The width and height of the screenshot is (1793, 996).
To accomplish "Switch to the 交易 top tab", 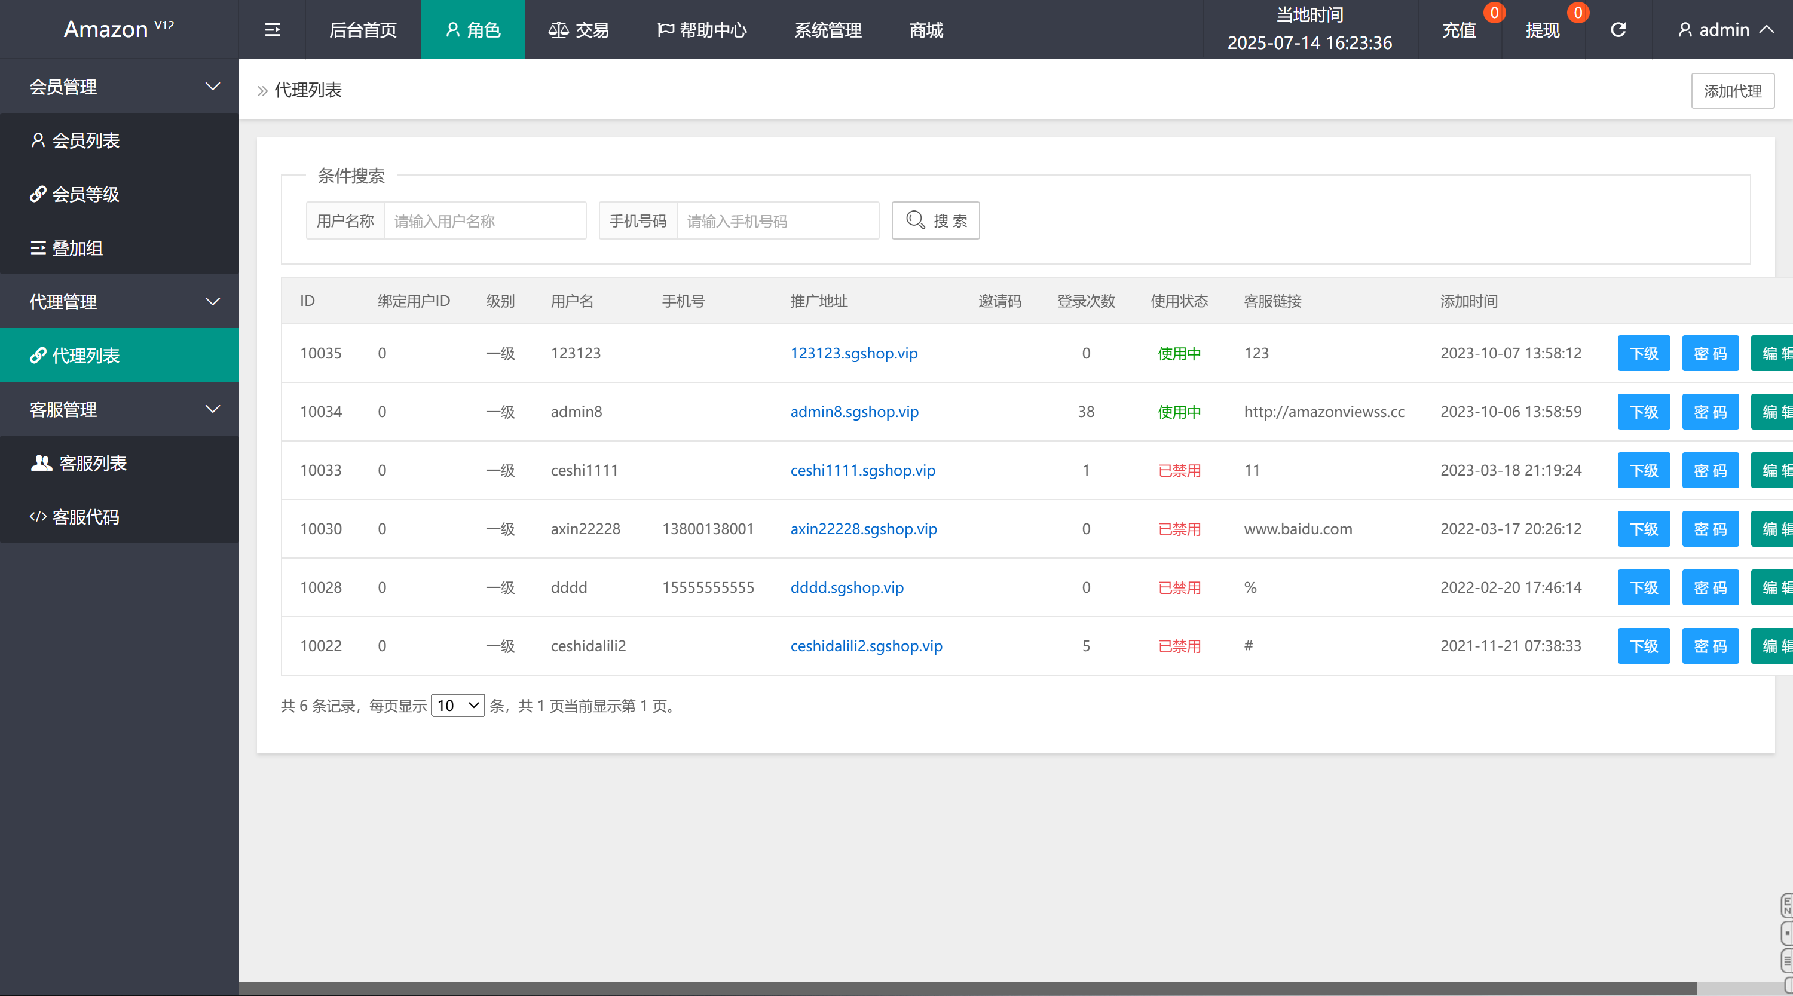I will pyautogui.click(x=579, y=30).
